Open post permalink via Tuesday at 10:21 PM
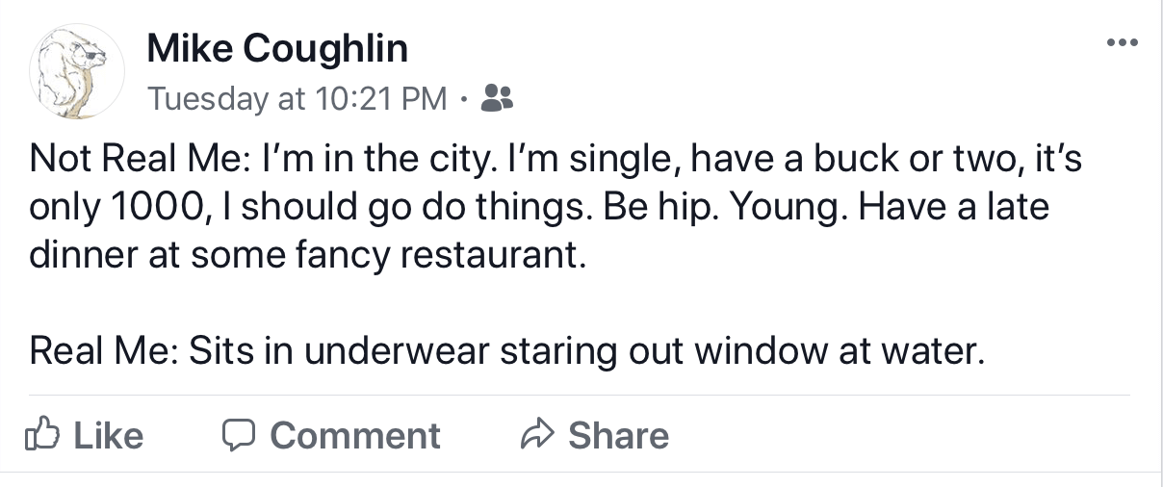This screenshot has width=1163, height=487. [297, 98]
